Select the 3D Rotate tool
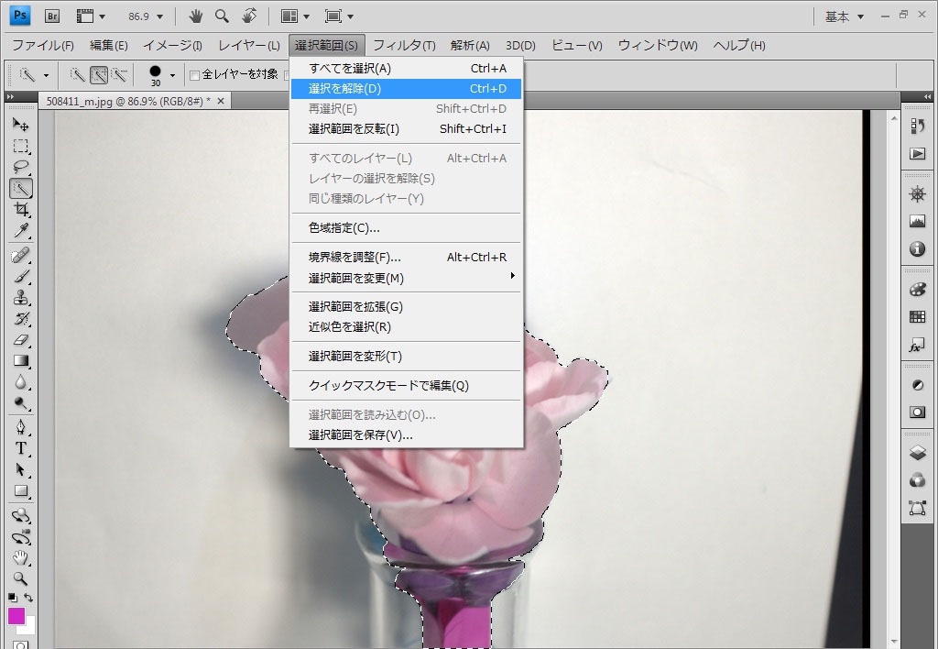The width and height of the screenshot is (938, 649). (x=20, y=515)
